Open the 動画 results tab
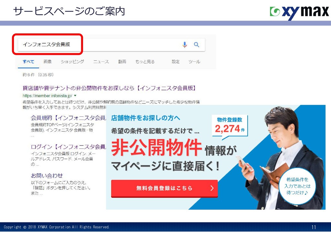331x234 pixels. 122,62
